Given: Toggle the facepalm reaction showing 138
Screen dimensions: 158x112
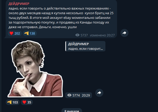Looking at the screenshot, I should 30,33.
